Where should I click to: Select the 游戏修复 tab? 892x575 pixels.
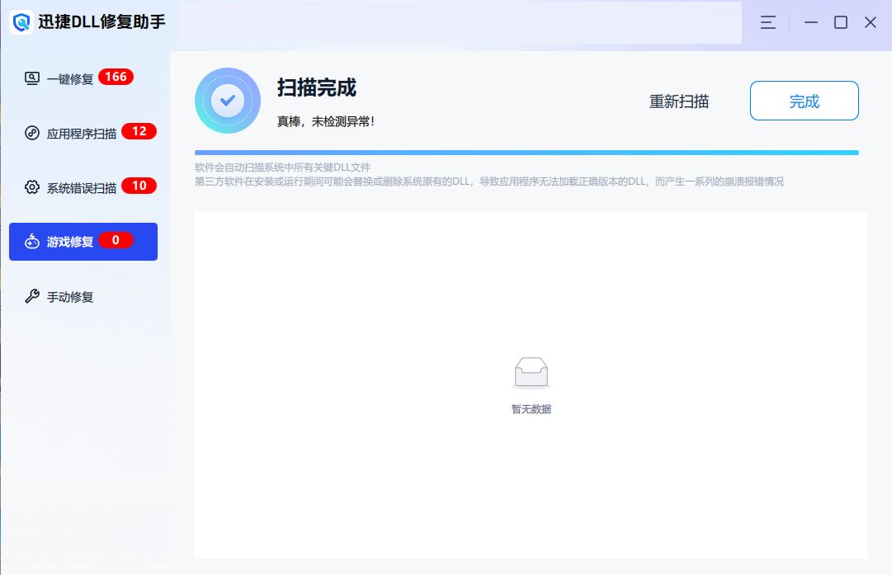(x=83, y=242)
